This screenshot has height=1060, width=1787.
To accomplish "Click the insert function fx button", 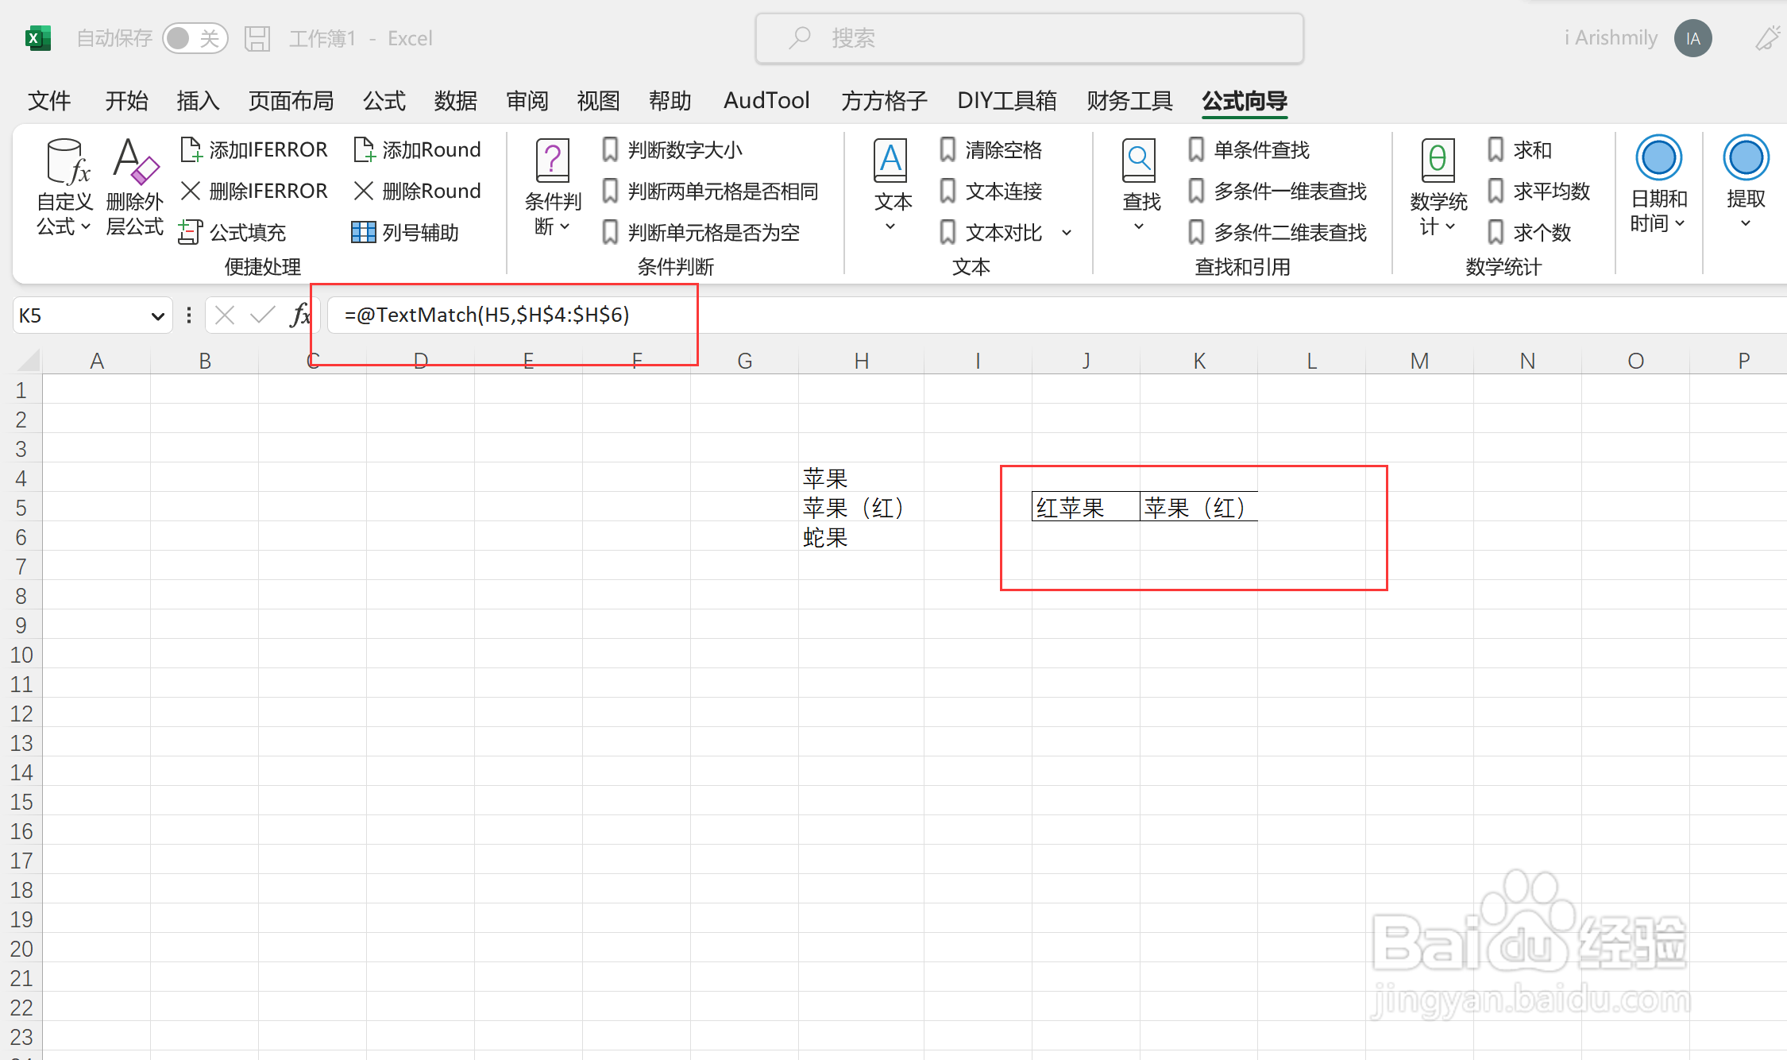I will 300,315.
